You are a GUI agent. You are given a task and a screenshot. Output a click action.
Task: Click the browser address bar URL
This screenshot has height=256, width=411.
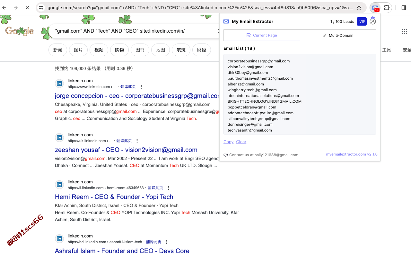tap(200, 7)
